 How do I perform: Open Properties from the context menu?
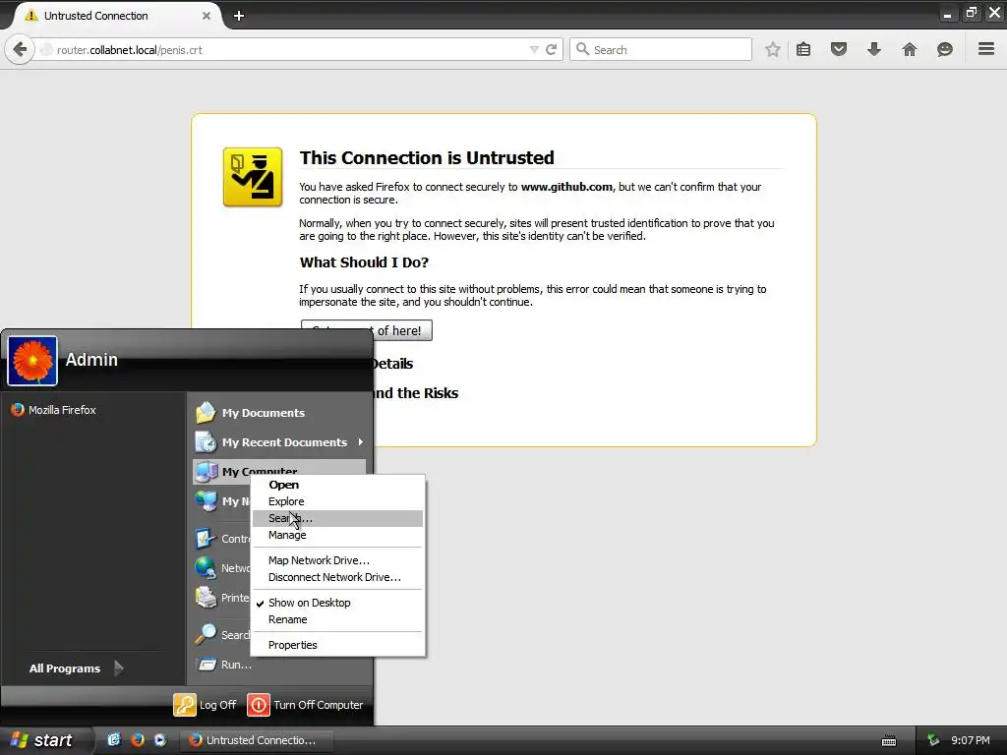click(x=338, y=645)
